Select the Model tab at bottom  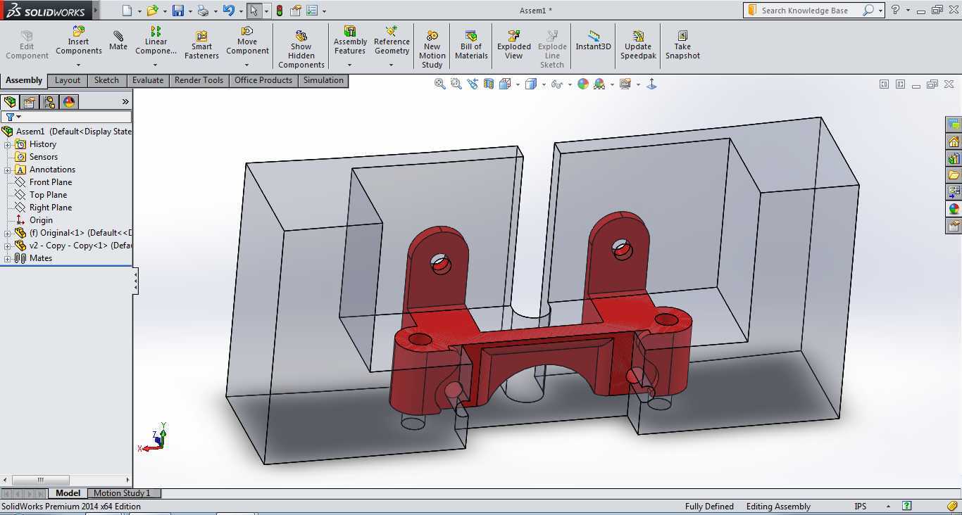pyautogui.click(x=68, y=493)
